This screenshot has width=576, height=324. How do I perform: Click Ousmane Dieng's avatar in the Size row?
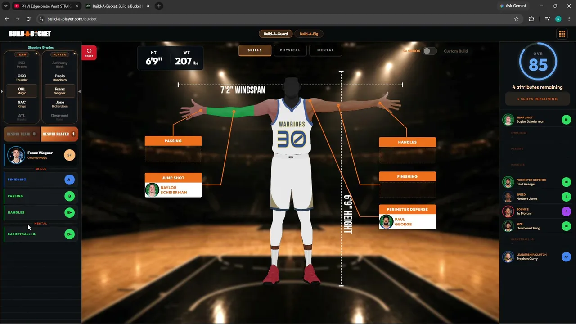coord(508,226)
